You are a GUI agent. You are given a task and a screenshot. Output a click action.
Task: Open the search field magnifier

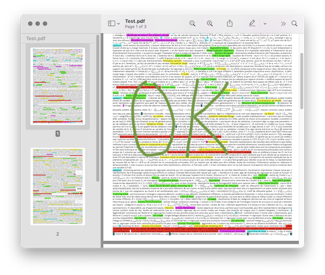[x=294, y=23]
